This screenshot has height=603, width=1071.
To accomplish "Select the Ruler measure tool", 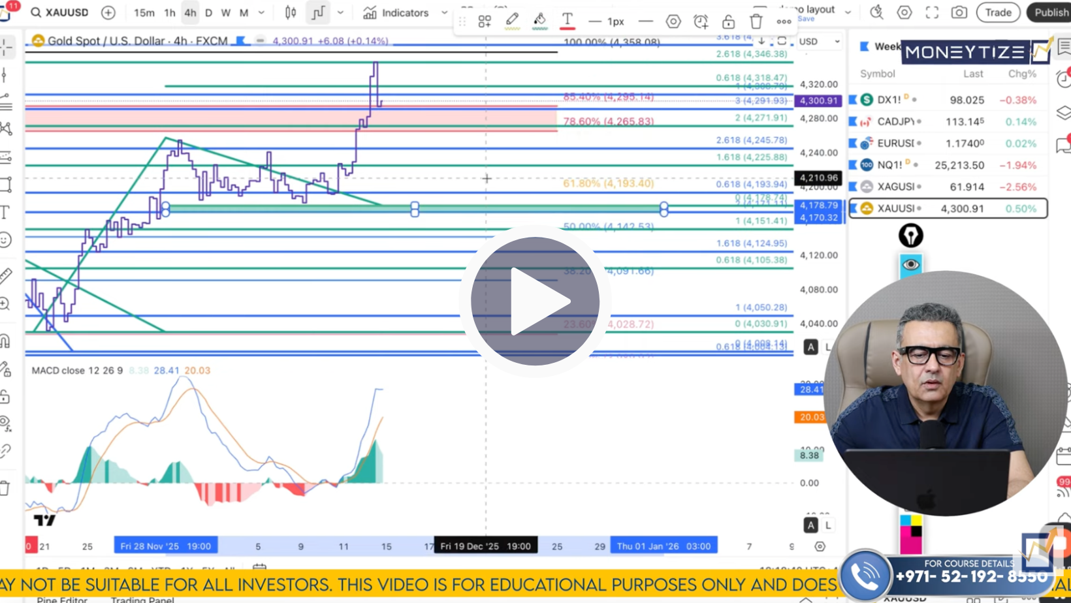I will pos(7,275).
